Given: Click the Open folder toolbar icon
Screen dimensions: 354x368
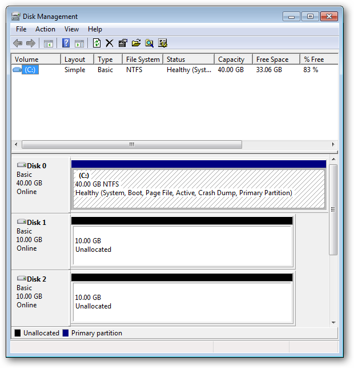Looking at the screenshot, I should pyautogui.click(x=136, y=43).
